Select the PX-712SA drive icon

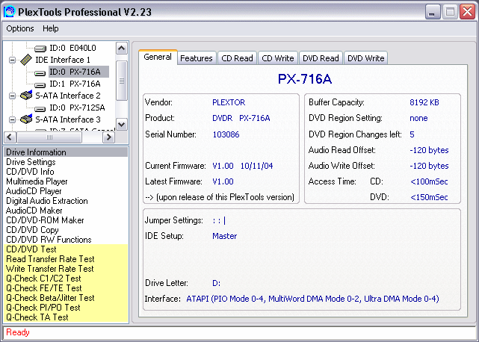(x=40, y=108)
